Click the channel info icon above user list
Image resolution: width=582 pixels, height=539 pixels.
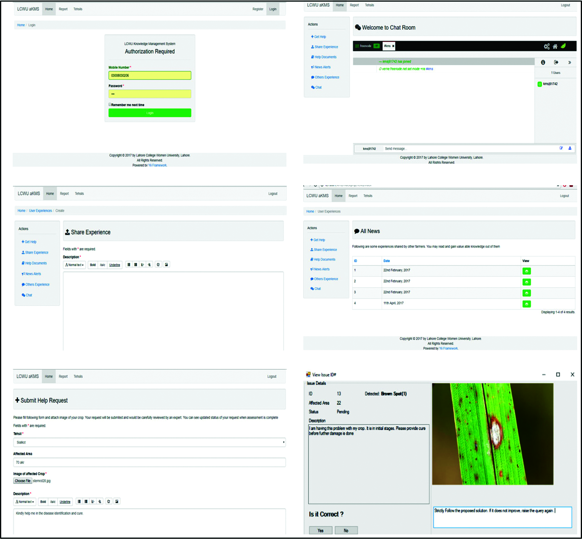point(543,62)
